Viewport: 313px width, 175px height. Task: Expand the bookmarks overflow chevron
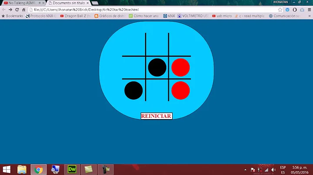tap(310, 16)
